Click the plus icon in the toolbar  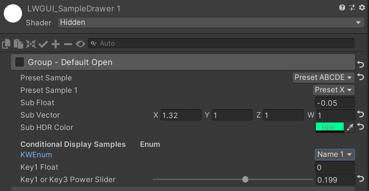[56, 44]
